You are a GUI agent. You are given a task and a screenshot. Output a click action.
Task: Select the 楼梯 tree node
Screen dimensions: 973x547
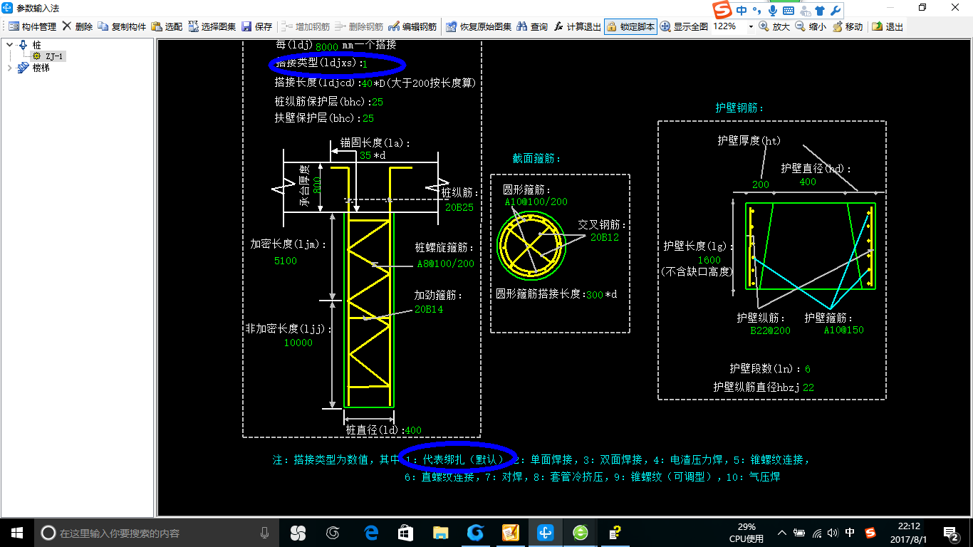pos(41,68)
